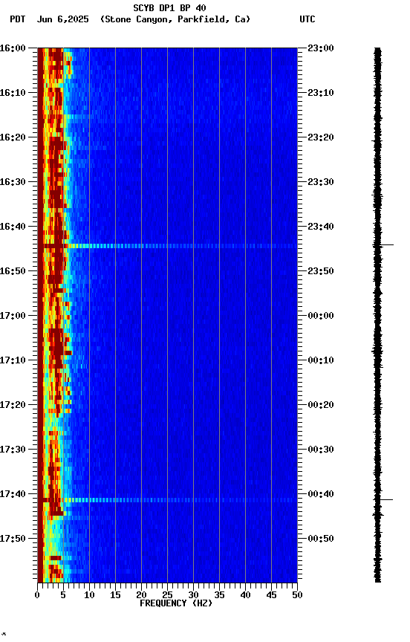Click the '00:20' UTC time label
This screenshot has width=410, height=642.
321,405
